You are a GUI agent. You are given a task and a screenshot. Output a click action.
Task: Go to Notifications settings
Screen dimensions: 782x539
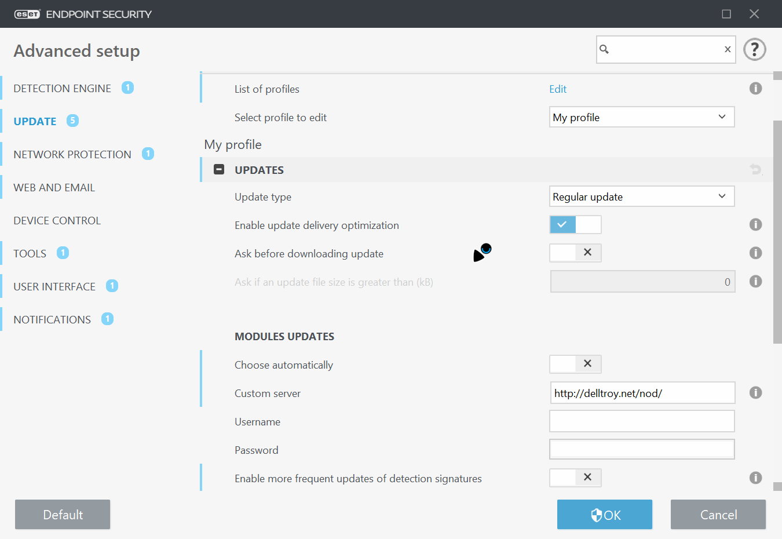(x=52, y=319)
